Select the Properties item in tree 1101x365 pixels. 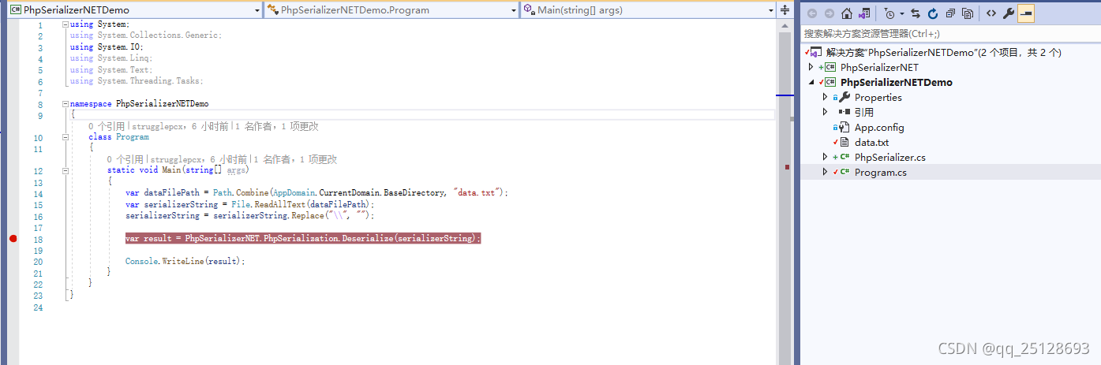click(878, 97)
